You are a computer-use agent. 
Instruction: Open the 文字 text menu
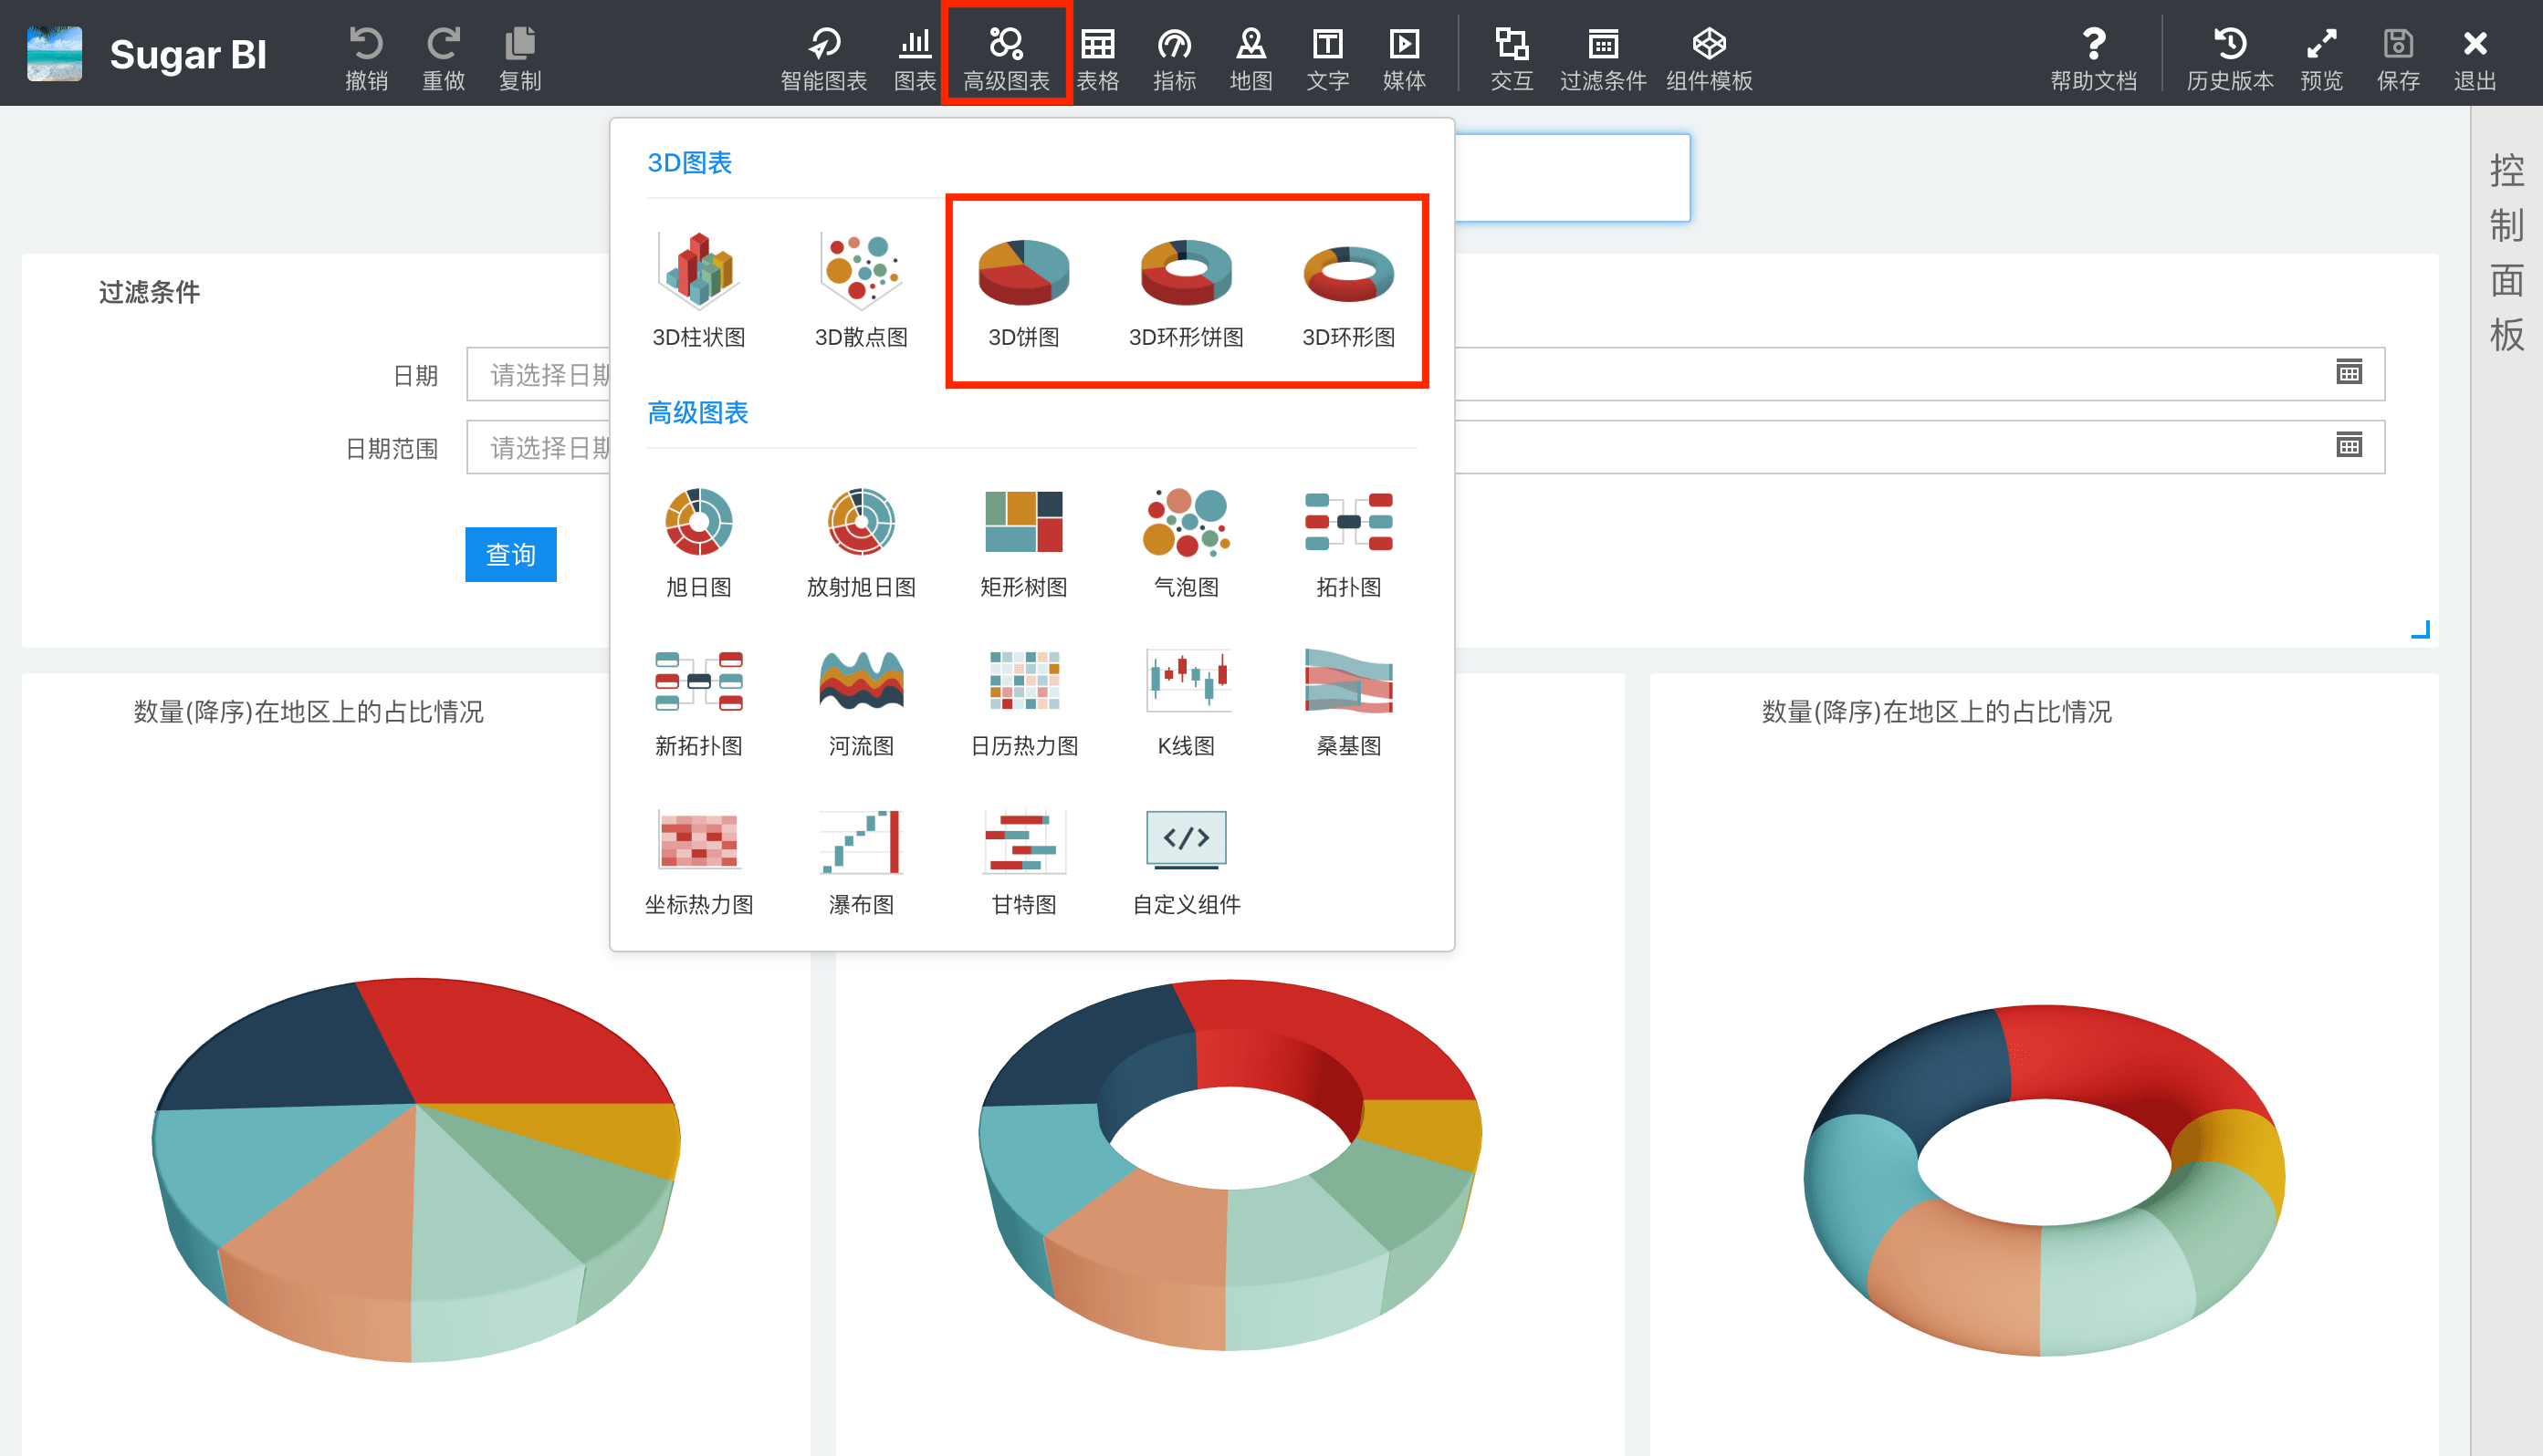(1327, 58)
